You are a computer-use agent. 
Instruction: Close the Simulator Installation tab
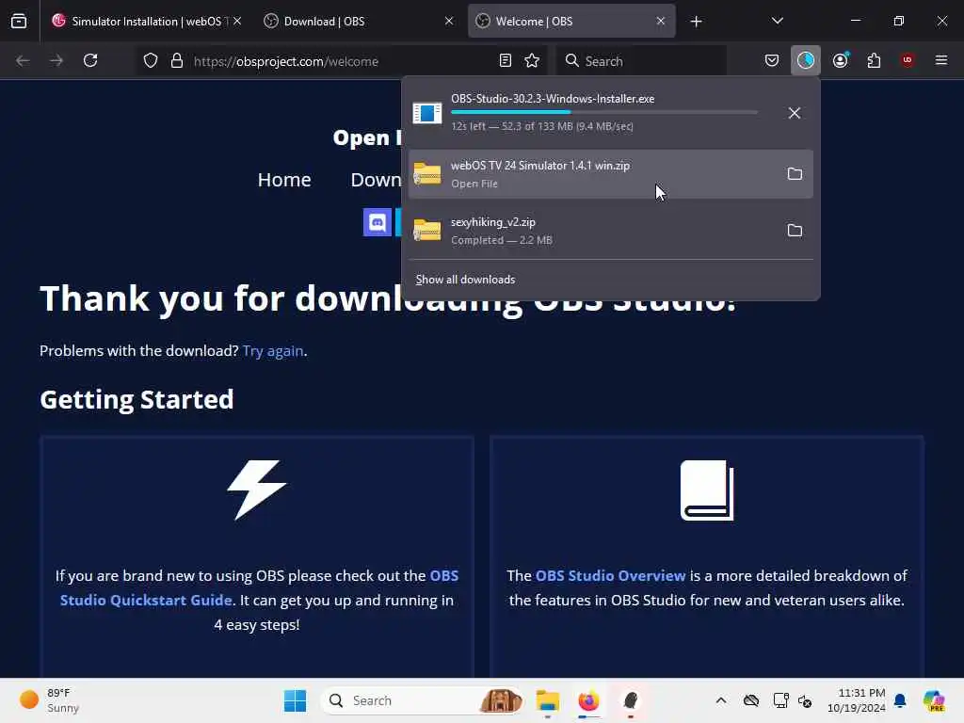click(x=237, y=22)
